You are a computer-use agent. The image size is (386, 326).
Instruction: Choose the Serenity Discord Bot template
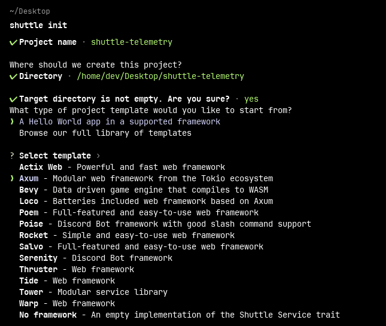pyautogui.click(x=38, y=258)
